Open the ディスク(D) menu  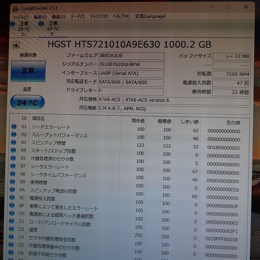click(x=99, y=17)
